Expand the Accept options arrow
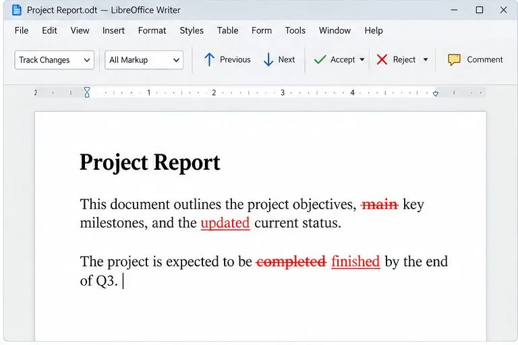The width and height of the screenshot is (518, 345). click(362, 60)
